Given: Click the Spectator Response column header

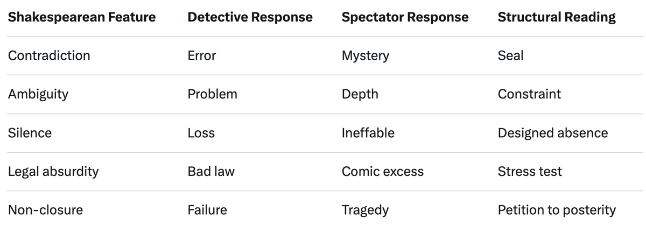Looking at the screenshot, I should pyautogui.click(x=405, y=17).
